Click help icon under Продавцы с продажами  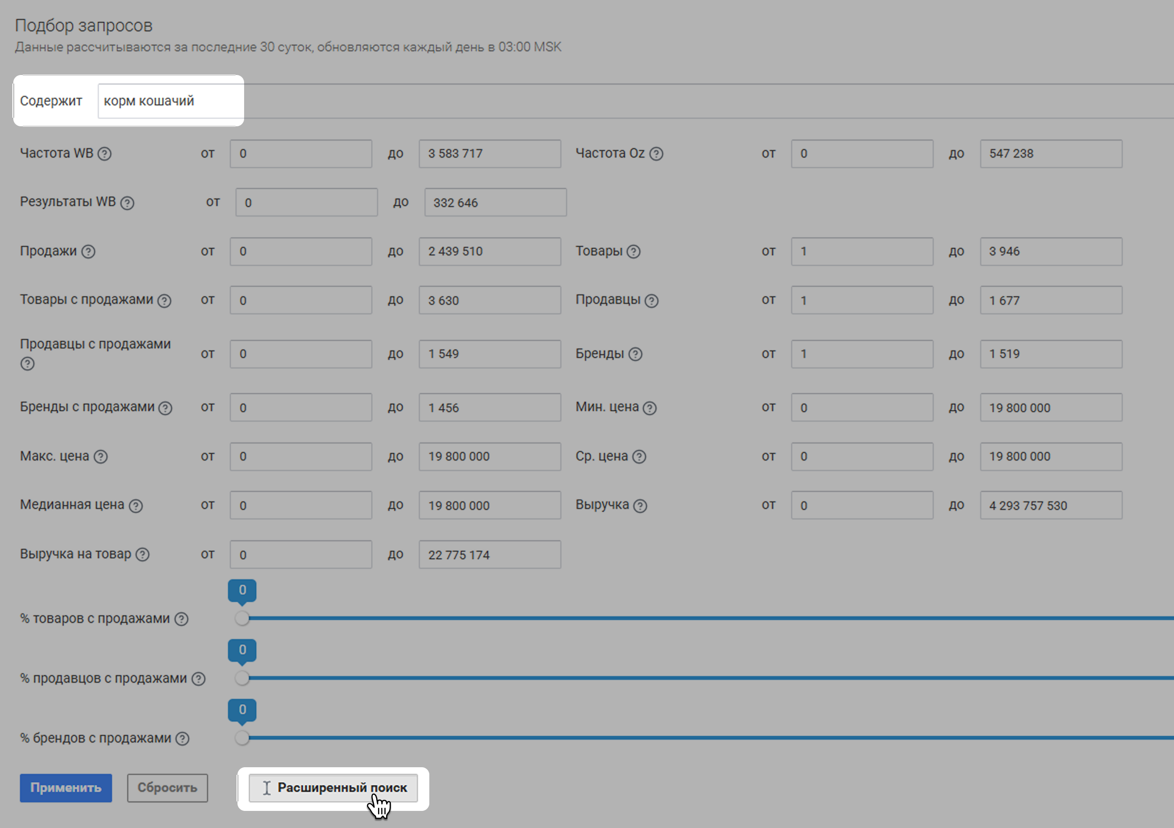pos(28,364)
